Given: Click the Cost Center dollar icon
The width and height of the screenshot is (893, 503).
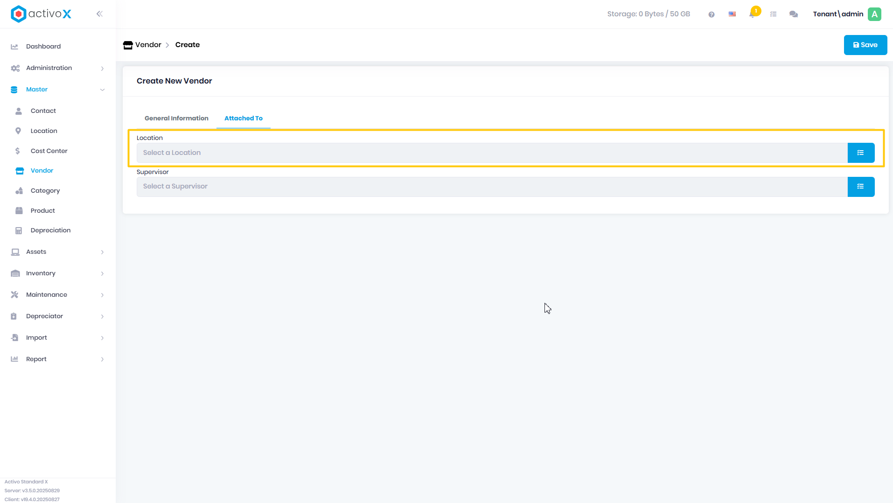Looking at the screenshot, I should click(x=18, y=151).
